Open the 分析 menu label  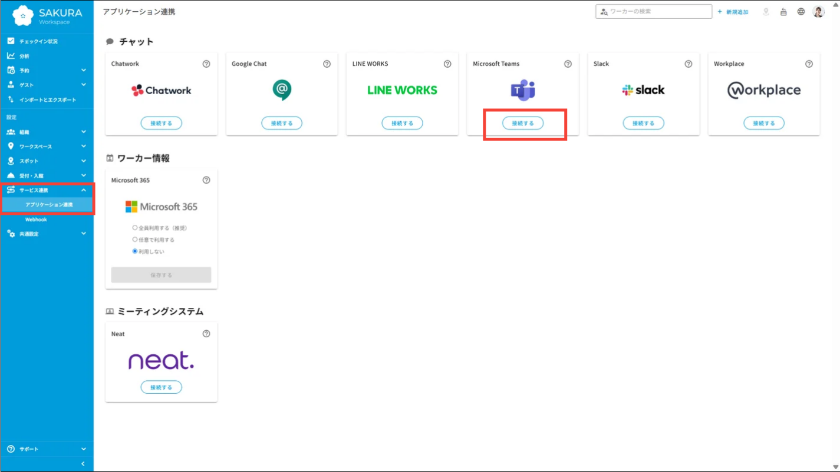coord(24,56)
